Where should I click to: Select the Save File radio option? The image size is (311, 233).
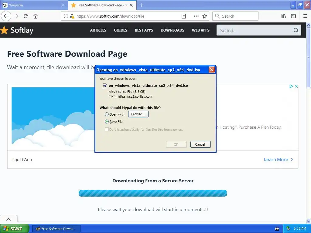click(x=107, y=122)
